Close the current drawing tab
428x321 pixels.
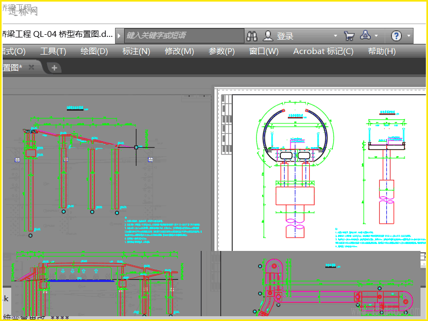coord(32,67)
